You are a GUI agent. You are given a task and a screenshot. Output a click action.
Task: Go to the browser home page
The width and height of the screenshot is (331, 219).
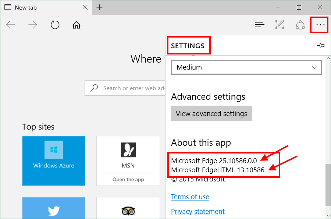(76, 25)
